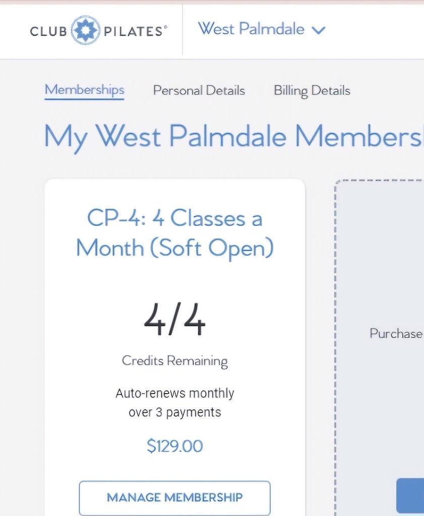Click the Credits Remaining label
This screenshot has width=424, height=516.
tap(174, 361)
